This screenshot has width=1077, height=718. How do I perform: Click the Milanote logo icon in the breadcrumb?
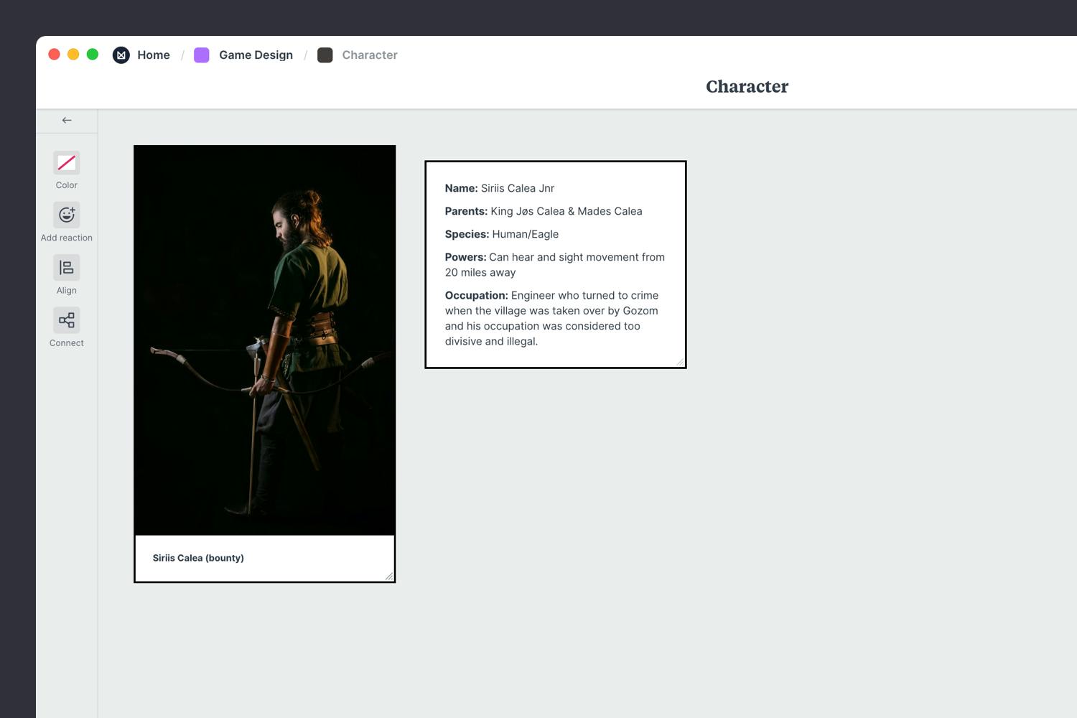tap(121, 55)
